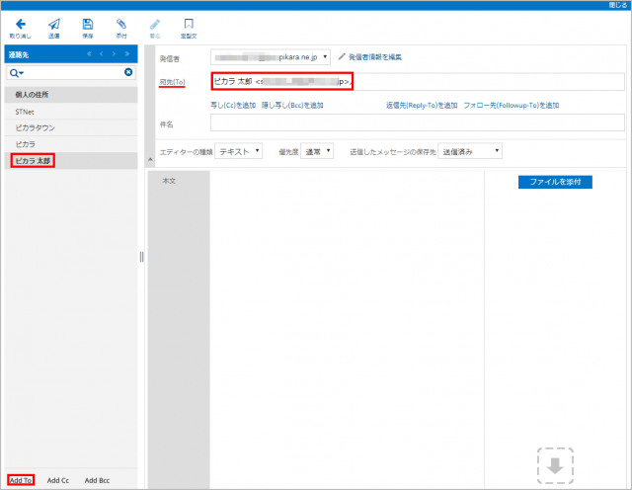Jump to last contacts page arrow

pyautogui.click(x=127, y=53)
